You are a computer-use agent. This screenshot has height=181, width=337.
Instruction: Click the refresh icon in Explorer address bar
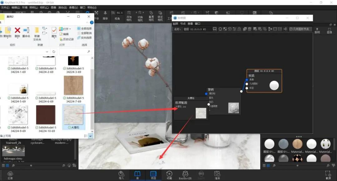point(54,51)
